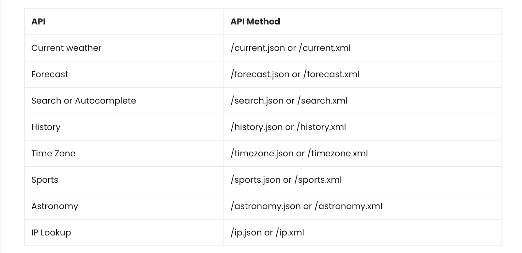Click the /timezone.json or /timezone.xml text
The image size is (522, 253).
[299, 153]
